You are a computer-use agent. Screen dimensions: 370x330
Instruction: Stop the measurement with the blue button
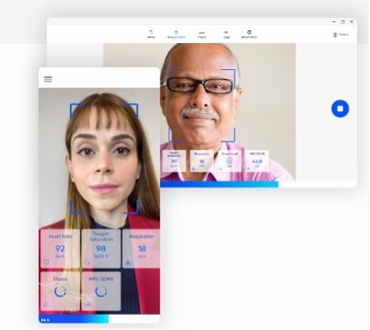[340, 109]
